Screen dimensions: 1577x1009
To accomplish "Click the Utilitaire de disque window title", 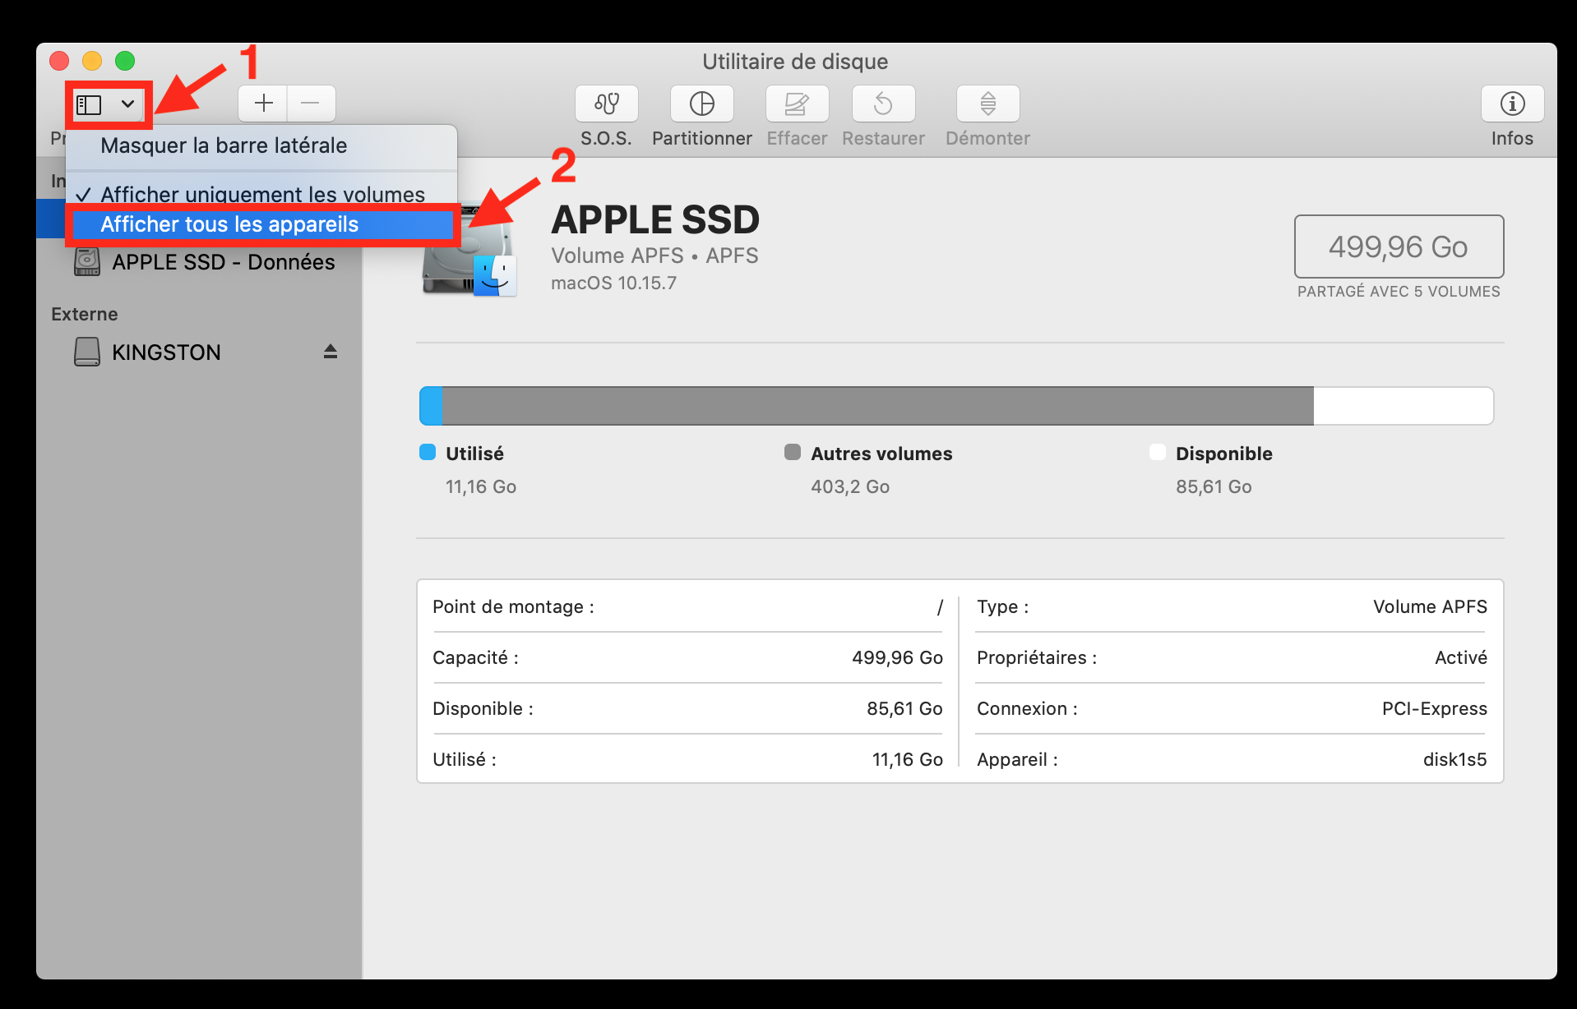I will point(795,62).
